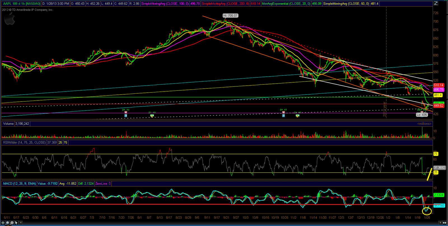Click the RSI 37.3692 value tag

click(x=439, y=168)
